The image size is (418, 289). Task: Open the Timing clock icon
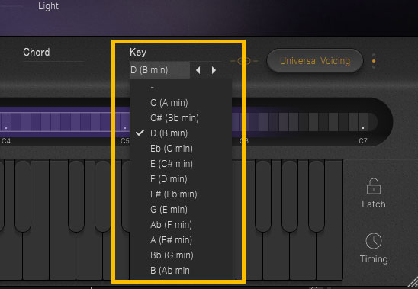pyautogui.click(x=374, y=241)
